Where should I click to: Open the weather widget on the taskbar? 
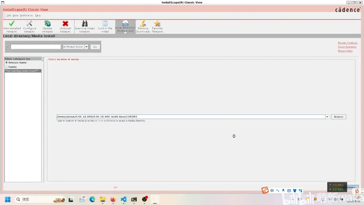point(82,199)
